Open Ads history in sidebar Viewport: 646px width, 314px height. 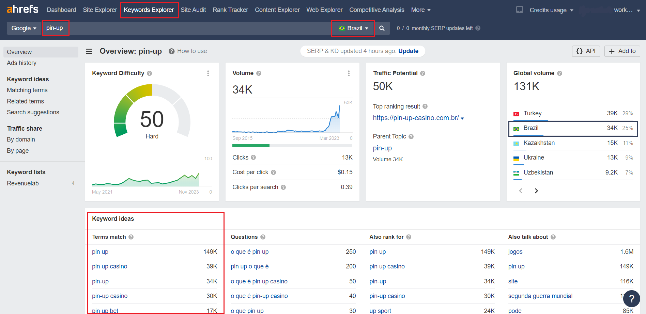(x=21, y=63)
